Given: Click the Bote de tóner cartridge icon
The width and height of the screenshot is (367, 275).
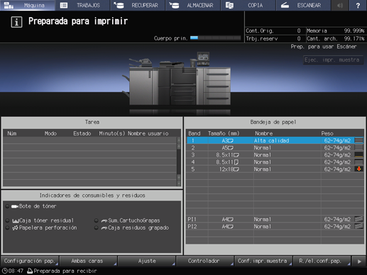Looking at the screenshot, I should pos(15,206).
